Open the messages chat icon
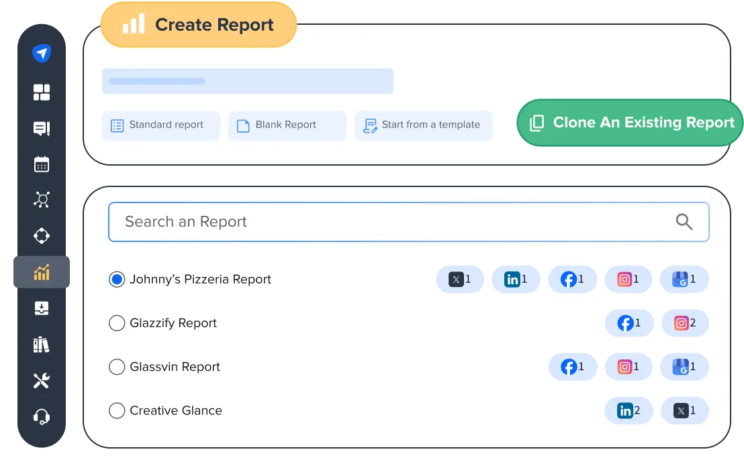This screenshot has width=744, height=470. click(41, 128)
